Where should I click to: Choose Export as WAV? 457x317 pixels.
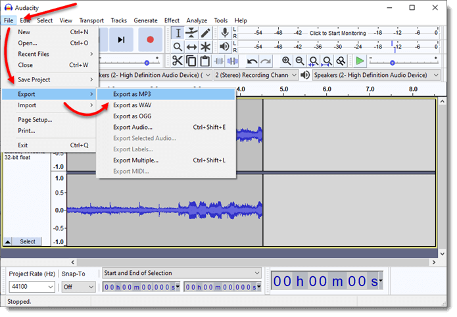click(166, 105)
